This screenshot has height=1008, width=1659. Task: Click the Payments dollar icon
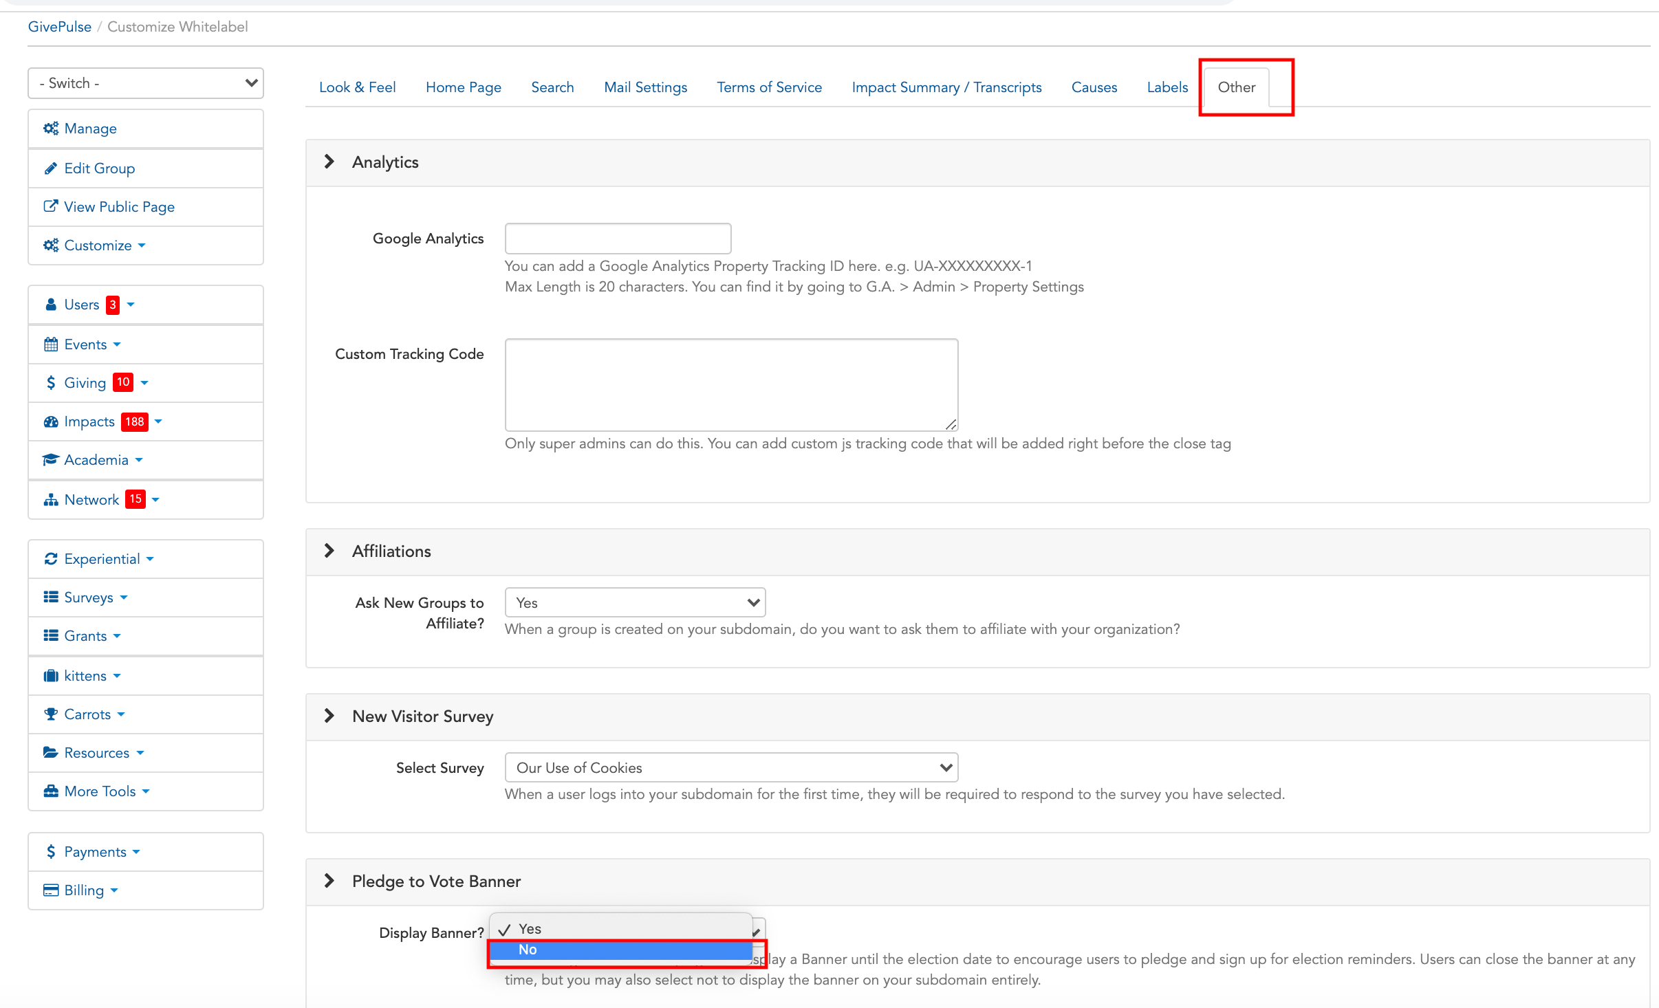pyautogui.click(x=51, y=852)
